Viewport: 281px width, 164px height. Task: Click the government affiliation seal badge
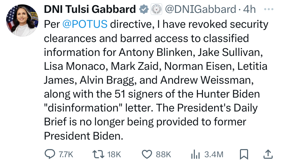pos(156,9)
